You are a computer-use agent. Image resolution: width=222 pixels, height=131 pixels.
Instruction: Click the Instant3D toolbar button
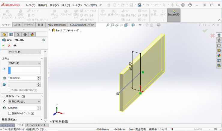click(x=174, y=13)
